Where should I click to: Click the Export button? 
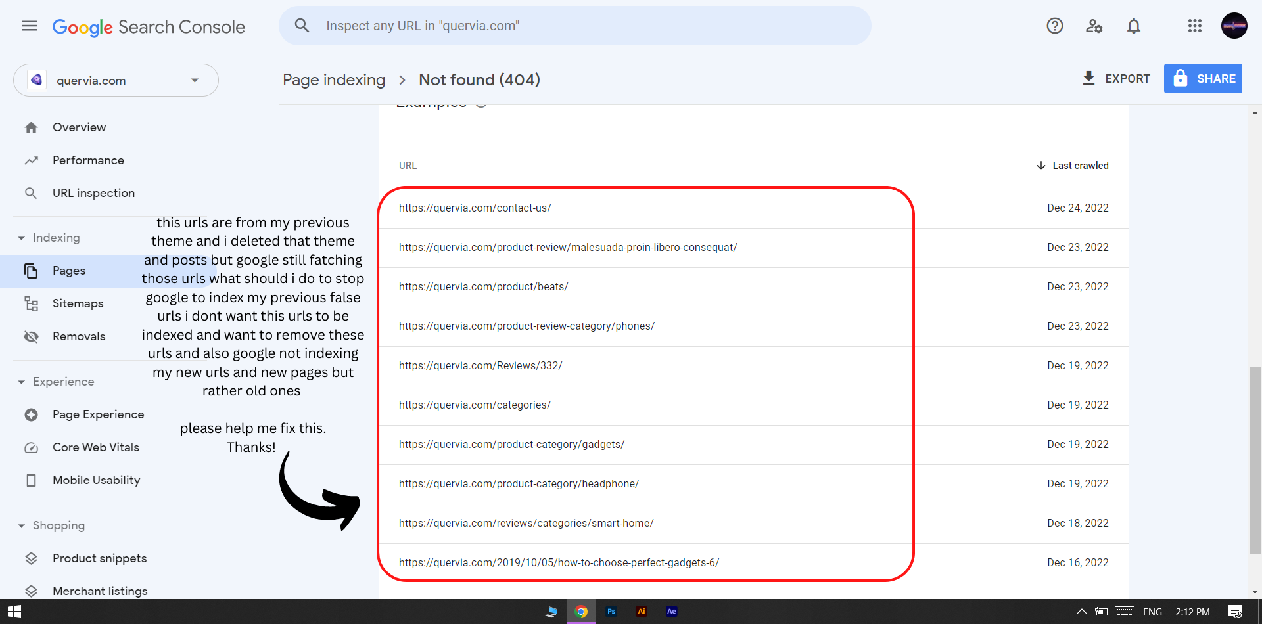point(1116,79)
